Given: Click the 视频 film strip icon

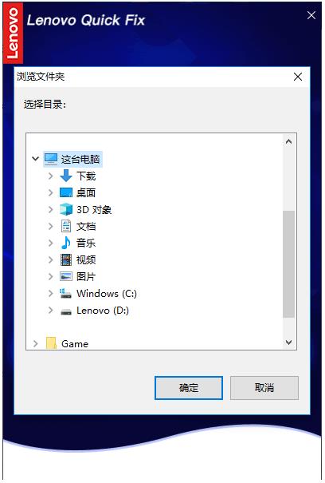Looking at the screenshot, I should 66,259.
